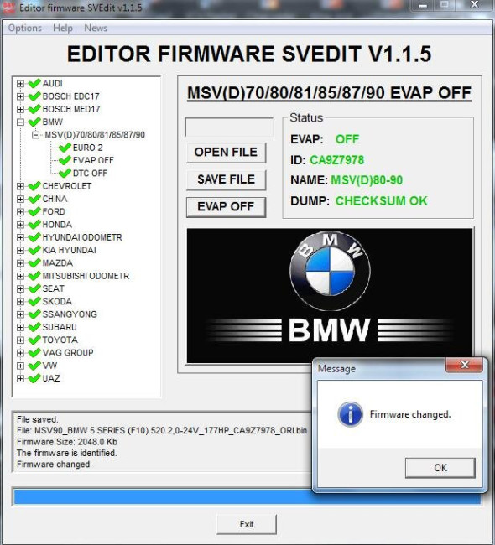Click the green checkmark beside CHINA
Image resolution: width=495 pixels, height=545 pixels.
[34, 199]
